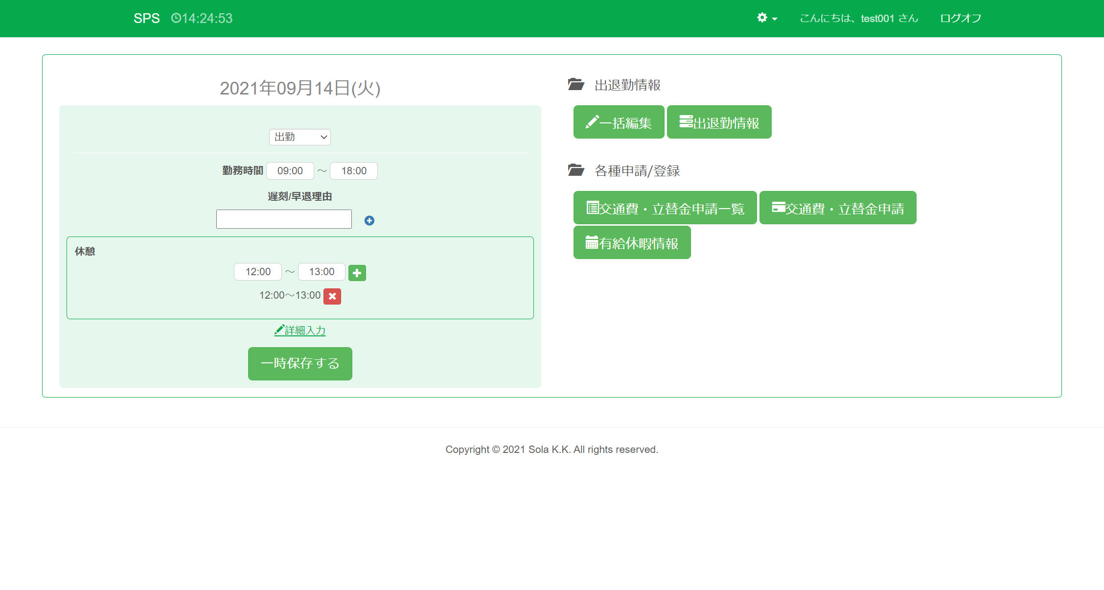Expand the 出勤 attendance type dropdown
Image resolution: width=1104 pixels, height=590 pixels.
(299, 137)
